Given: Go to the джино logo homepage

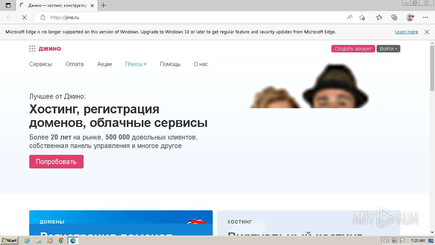Looking at the screenshot, I should (x=50, y=49).
